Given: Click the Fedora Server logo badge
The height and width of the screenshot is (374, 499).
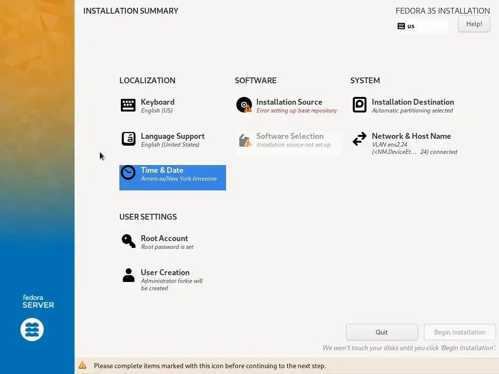Looking at the screenshot, I should point(32,330).
